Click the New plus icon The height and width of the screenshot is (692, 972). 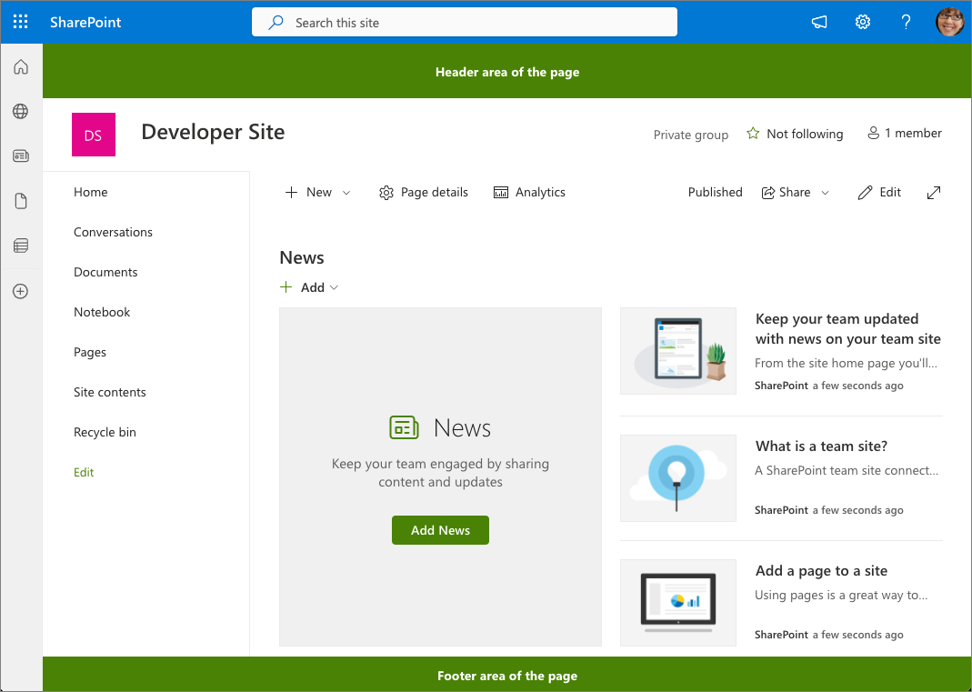(x=291, y=192)
